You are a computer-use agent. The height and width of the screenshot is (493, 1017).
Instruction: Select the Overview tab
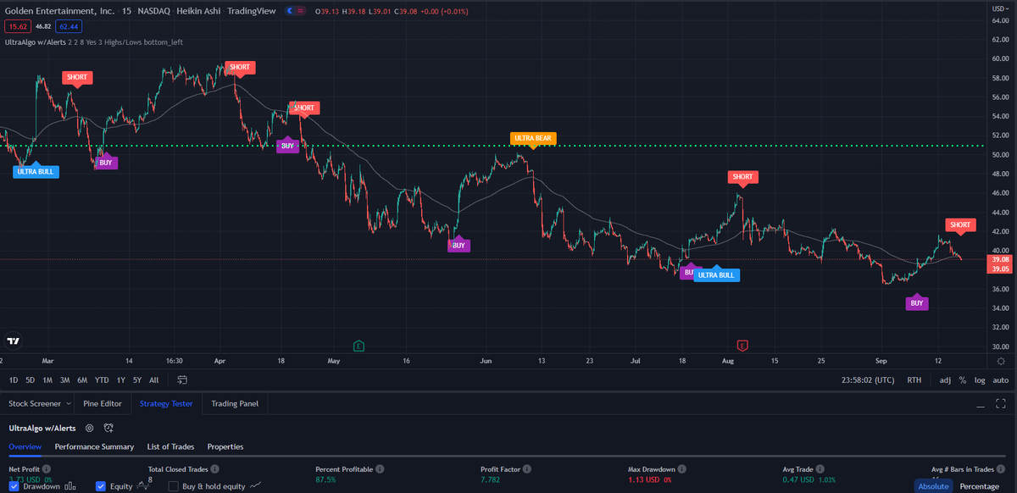[x=25, y=446]
